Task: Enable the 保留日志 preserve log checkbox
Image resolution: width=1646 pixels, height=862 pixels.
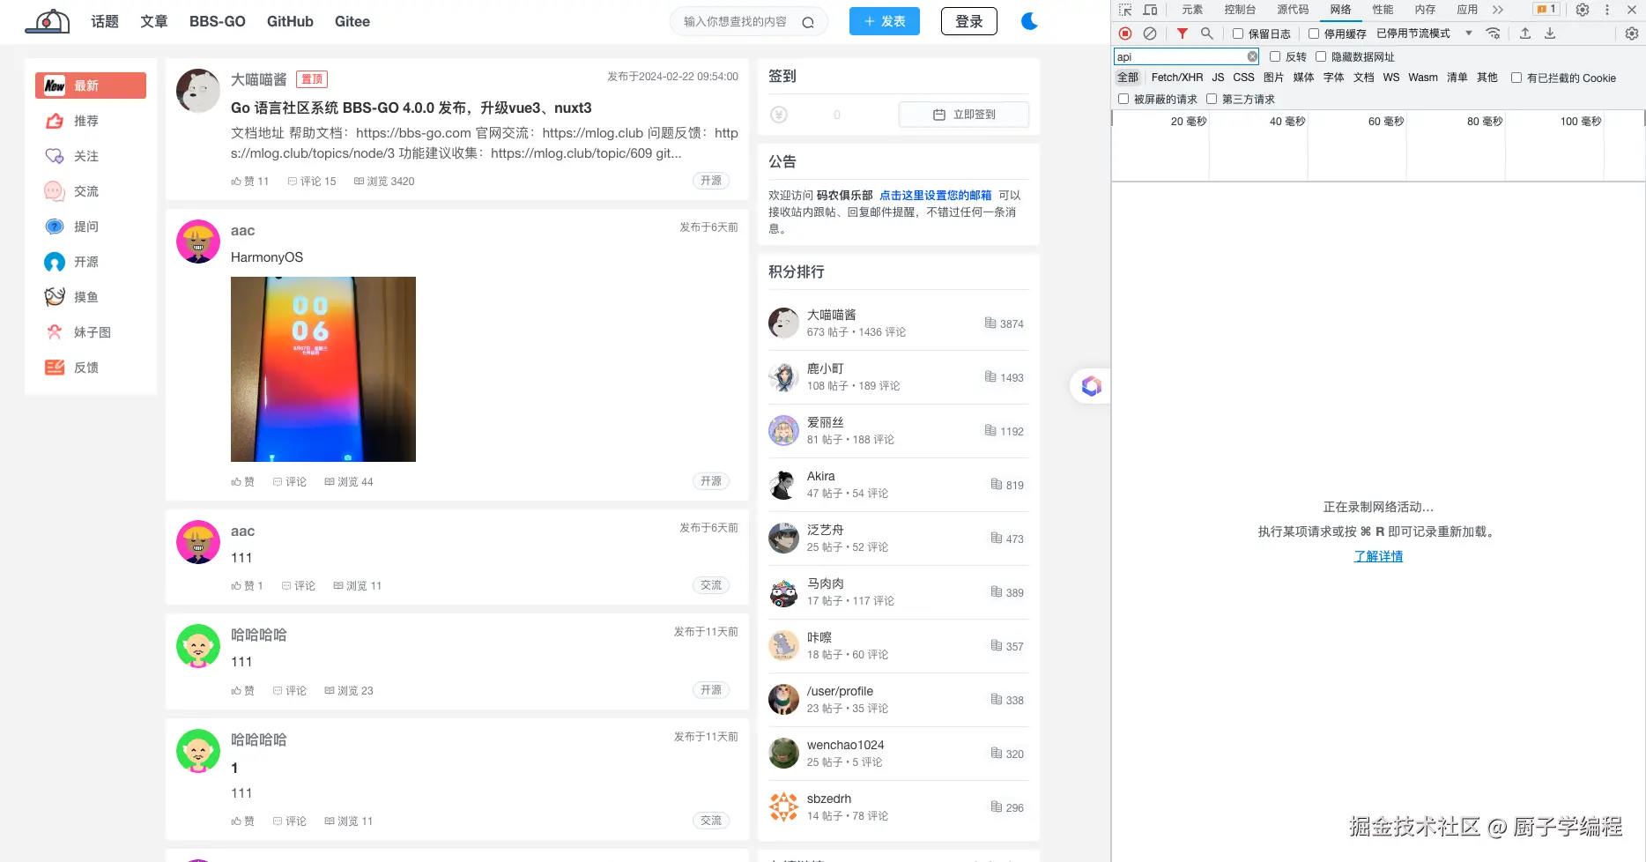Action: click(1238, 33)
